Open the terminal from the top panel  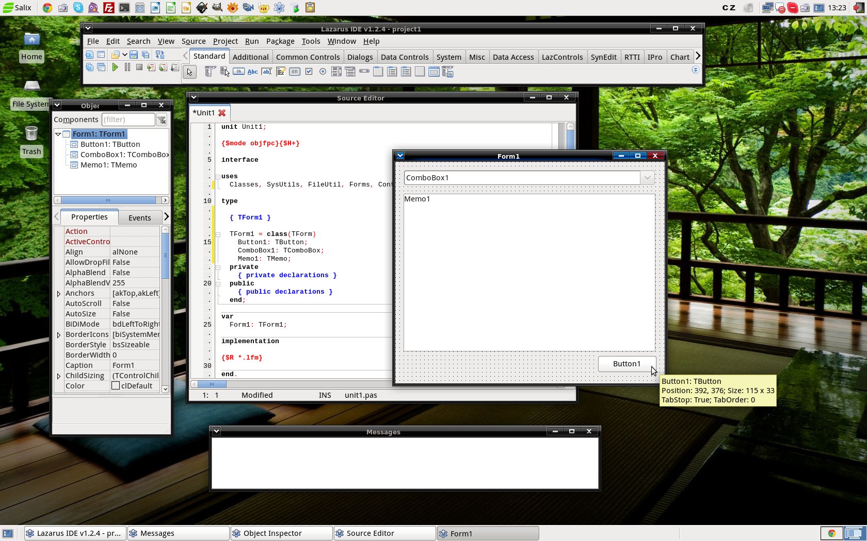click(x=124, y=8)
